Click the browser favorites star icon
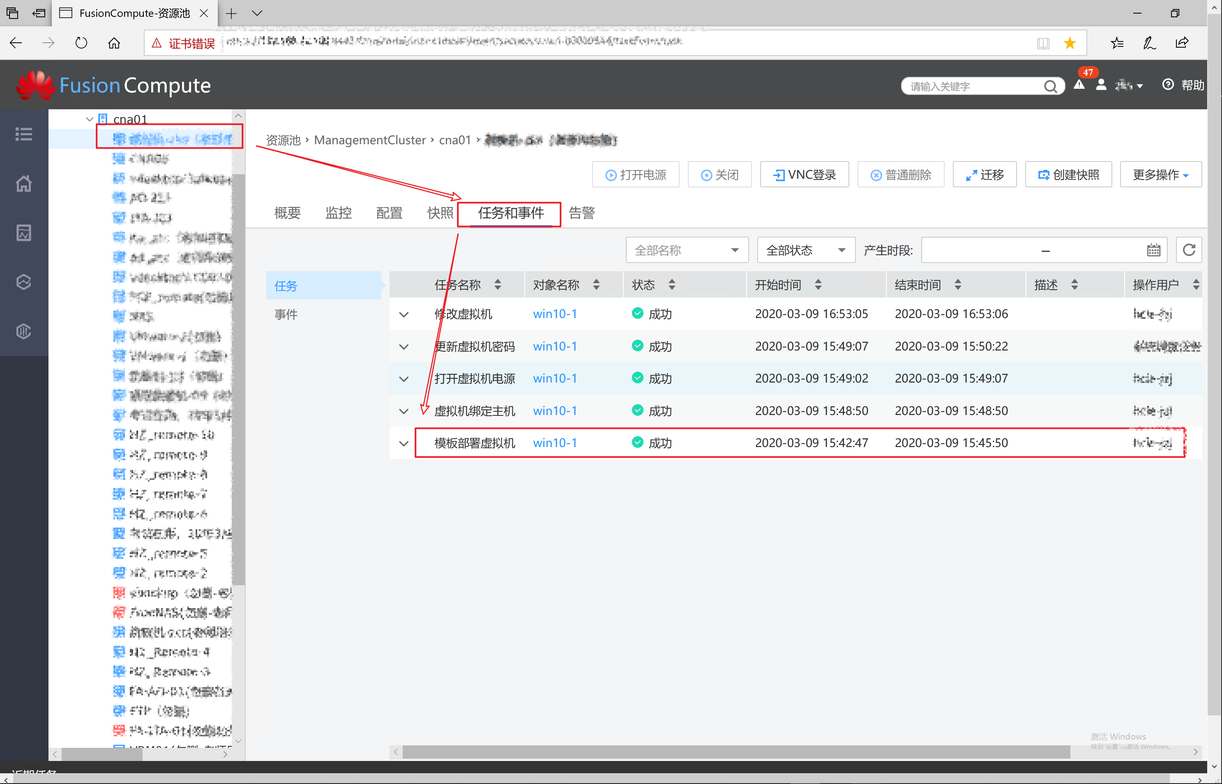This screenshot has height=784, width=1222. coord(1070,43)
